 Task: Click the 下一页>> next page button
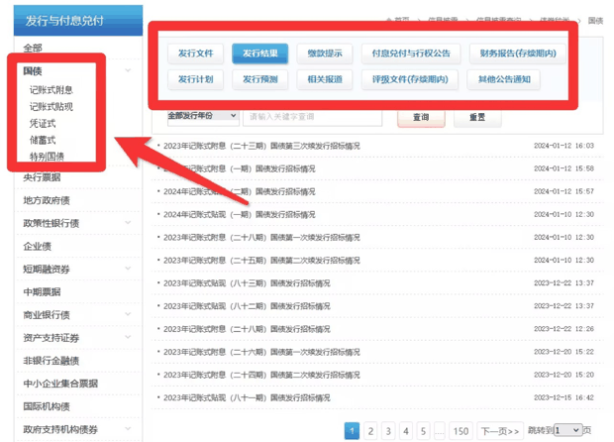pos(500,431)
